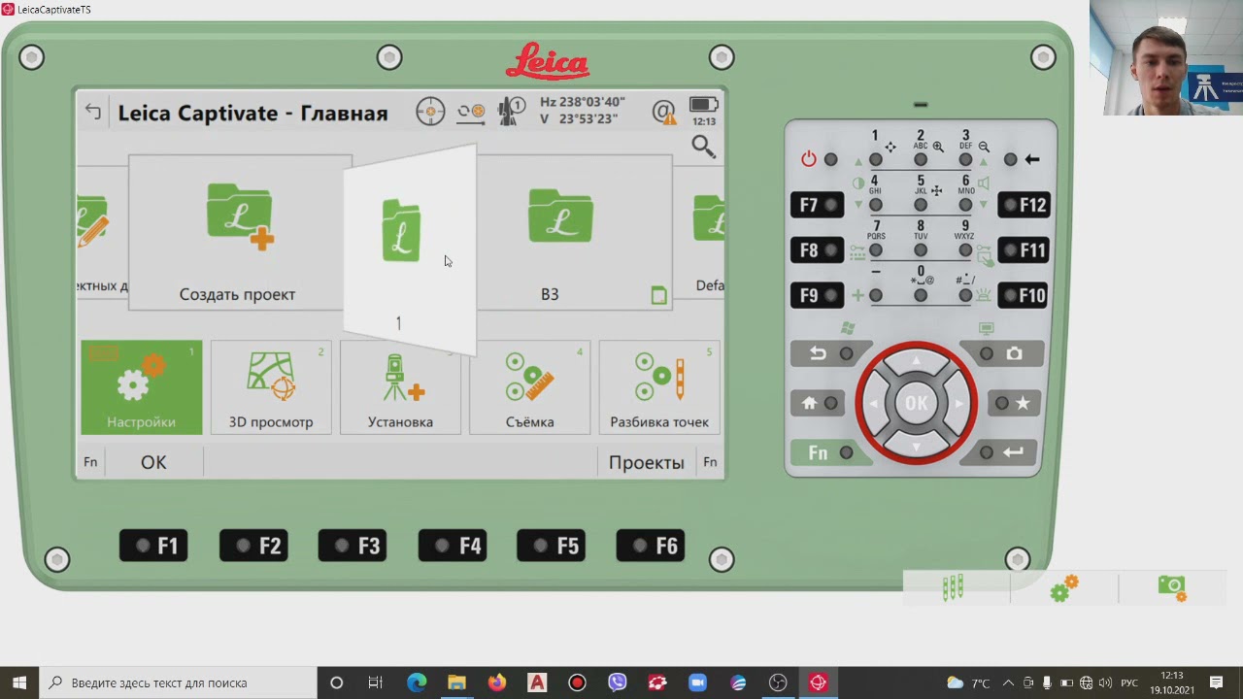Open the 3D просмотр tile
The image size is (1243, 699).
click(x=271, y=386)
